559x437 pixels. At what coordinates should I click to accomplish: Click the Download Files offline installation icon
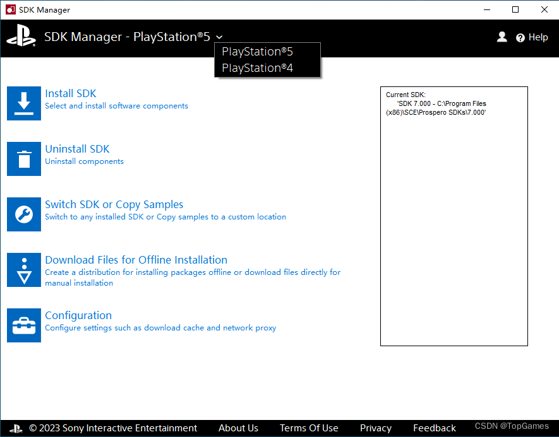pyautogui.click(x=24, y=270)
